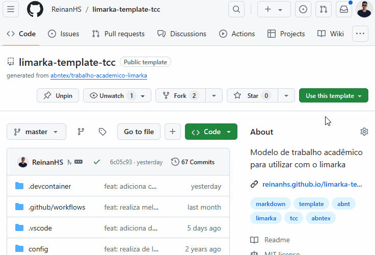Viewport: 375px width, 255px height.
Task: Go to GitHub home via Octocat logo
Action: click(35, 9)
